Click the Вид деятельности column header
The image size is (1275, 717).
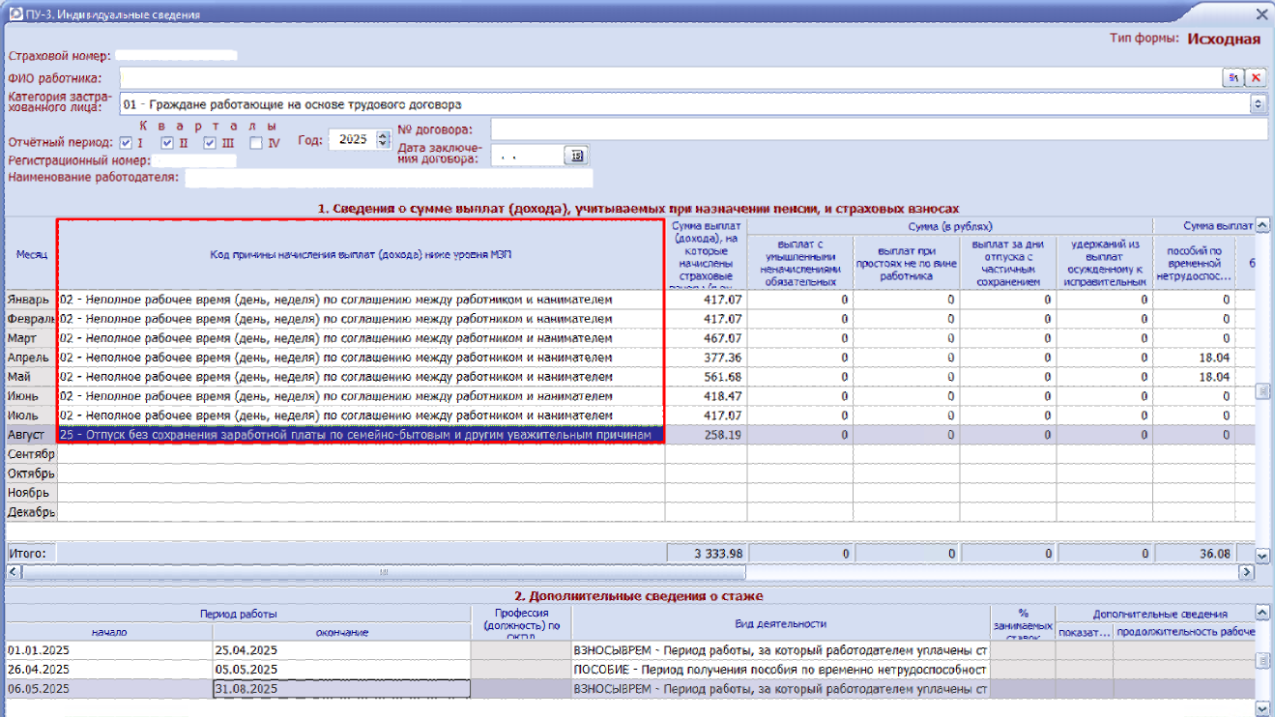pyautogui.click(x=781, y=624)
